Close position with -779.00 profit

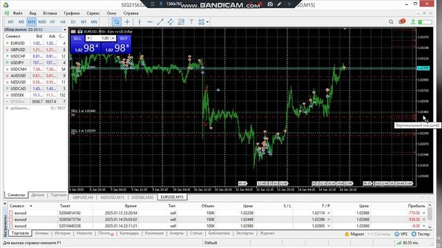(424, 213)
